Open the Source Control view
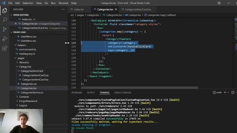Viewport: 237px width, 133px height. pos(4,29)
